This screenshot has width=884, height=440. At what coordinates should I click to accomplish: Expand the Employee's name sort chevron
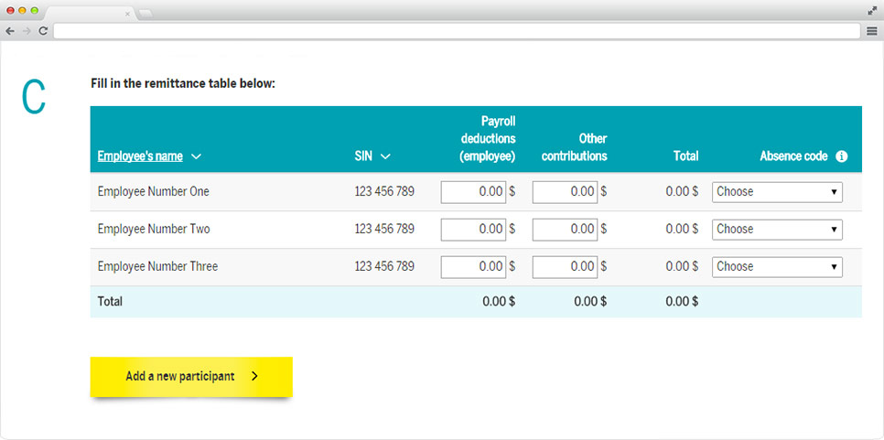[196, 157]
